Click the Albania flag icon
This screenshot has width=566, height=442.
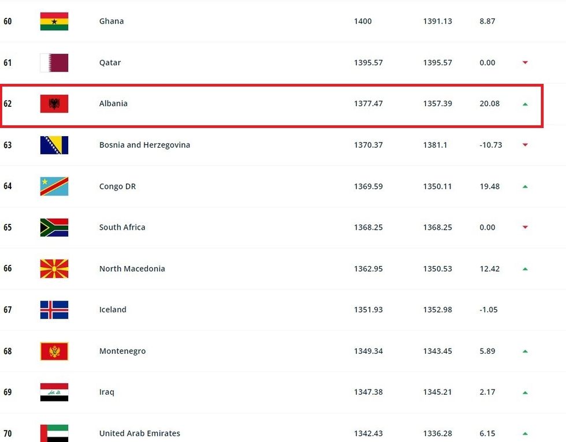54,104
